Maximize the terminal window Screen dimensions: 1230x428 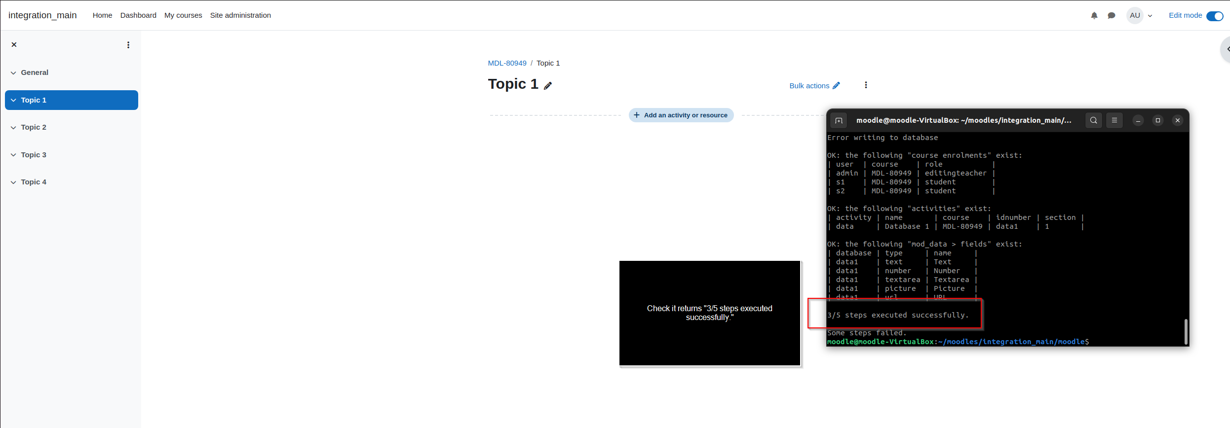pos(1158,120)
